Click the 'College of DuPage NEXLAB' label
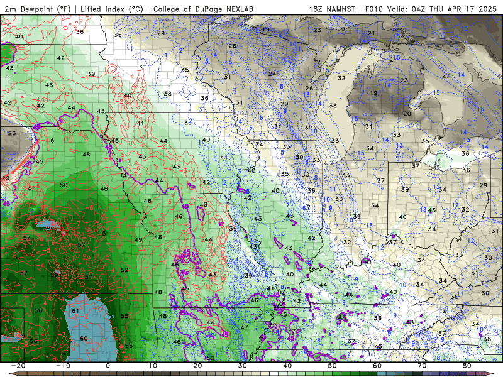503x377 pixels. point(203,9)
